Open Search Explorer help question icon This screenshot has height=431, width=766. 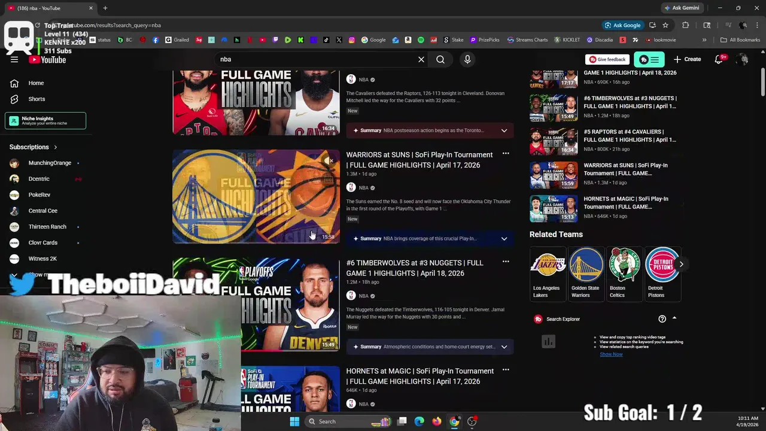[662, 319]
